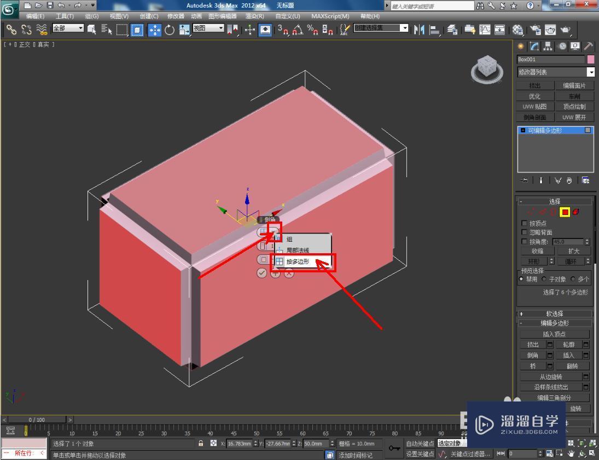Toggle the 忽略背面 checkbox
This screenshot has width=599, height=460.
click(525, 232)
